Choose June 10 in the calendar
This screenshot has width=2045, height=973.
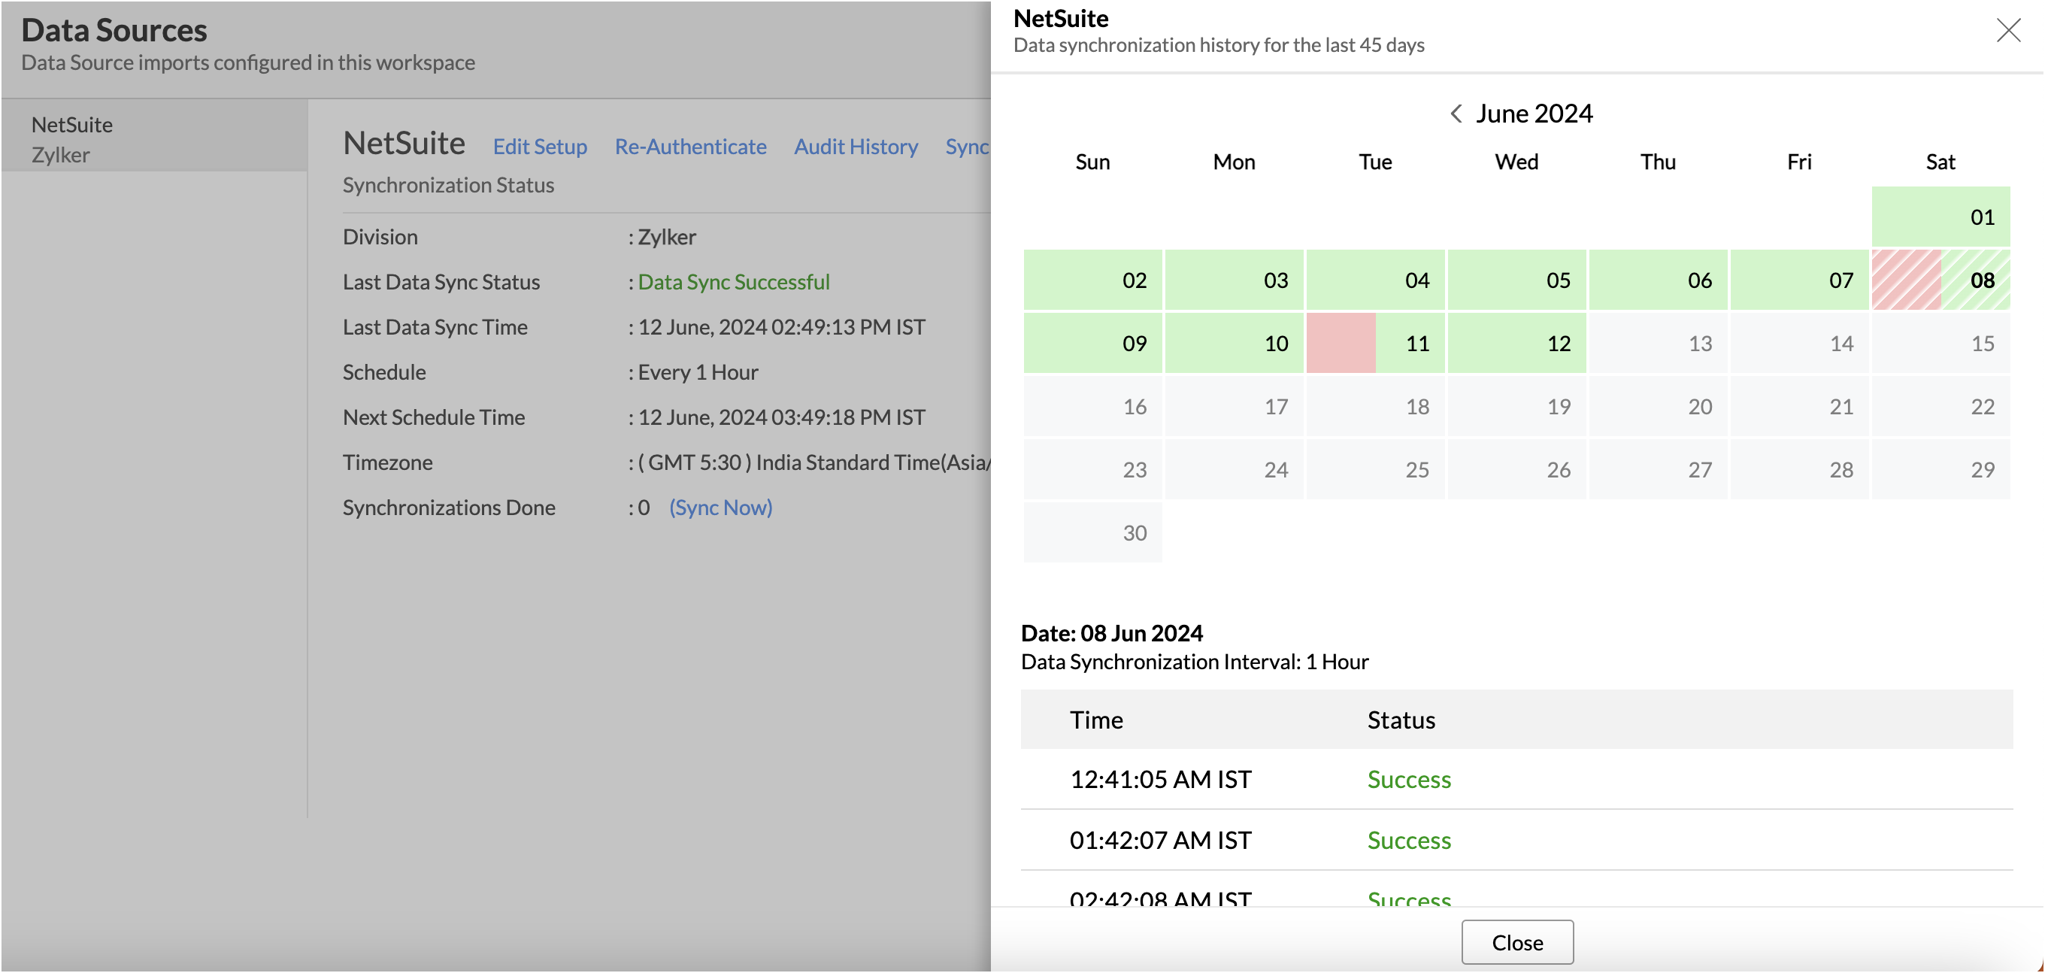click(x=1234, y=343)
